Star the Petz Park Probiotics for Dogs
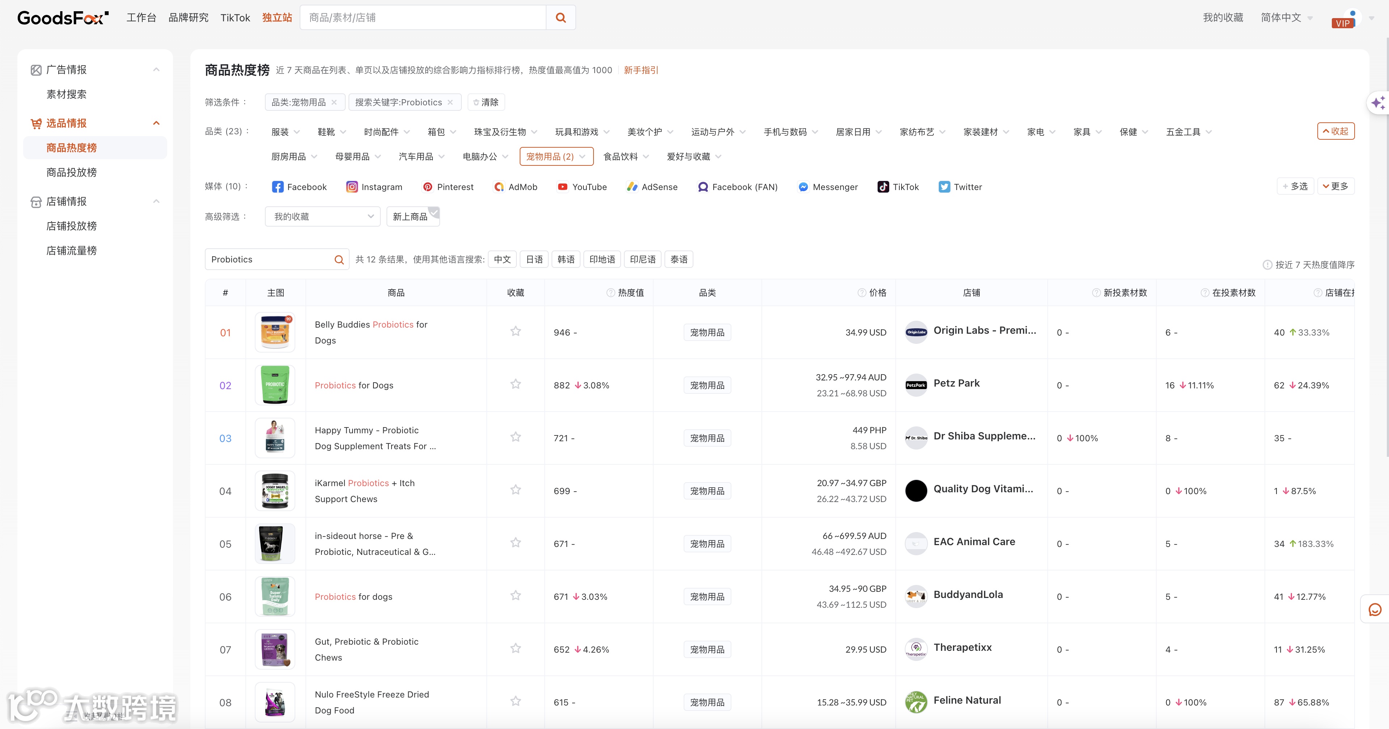Screen dimensions: 1389x729 [515, 384]
